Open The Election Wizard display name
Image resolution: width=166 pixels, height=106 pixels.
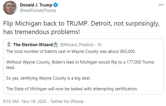tap(33, 45)
